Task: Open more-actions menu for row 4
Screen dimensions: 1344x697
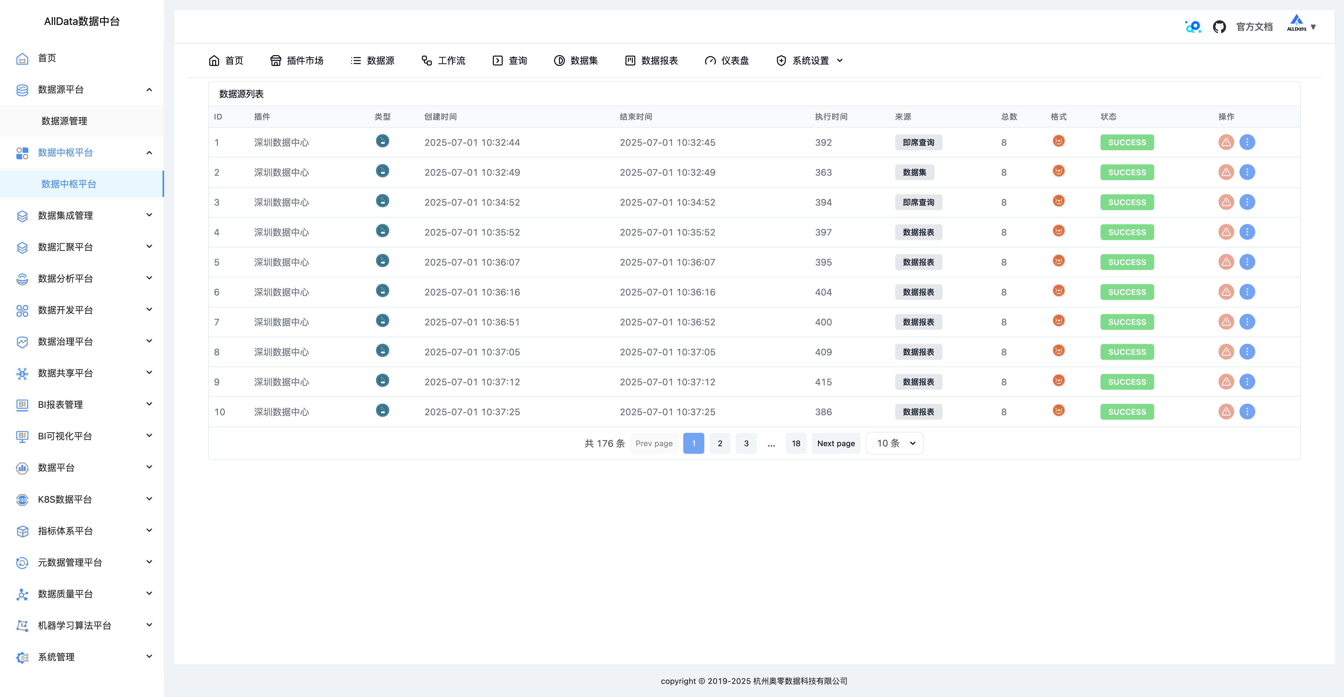Action: (1247, 232)
